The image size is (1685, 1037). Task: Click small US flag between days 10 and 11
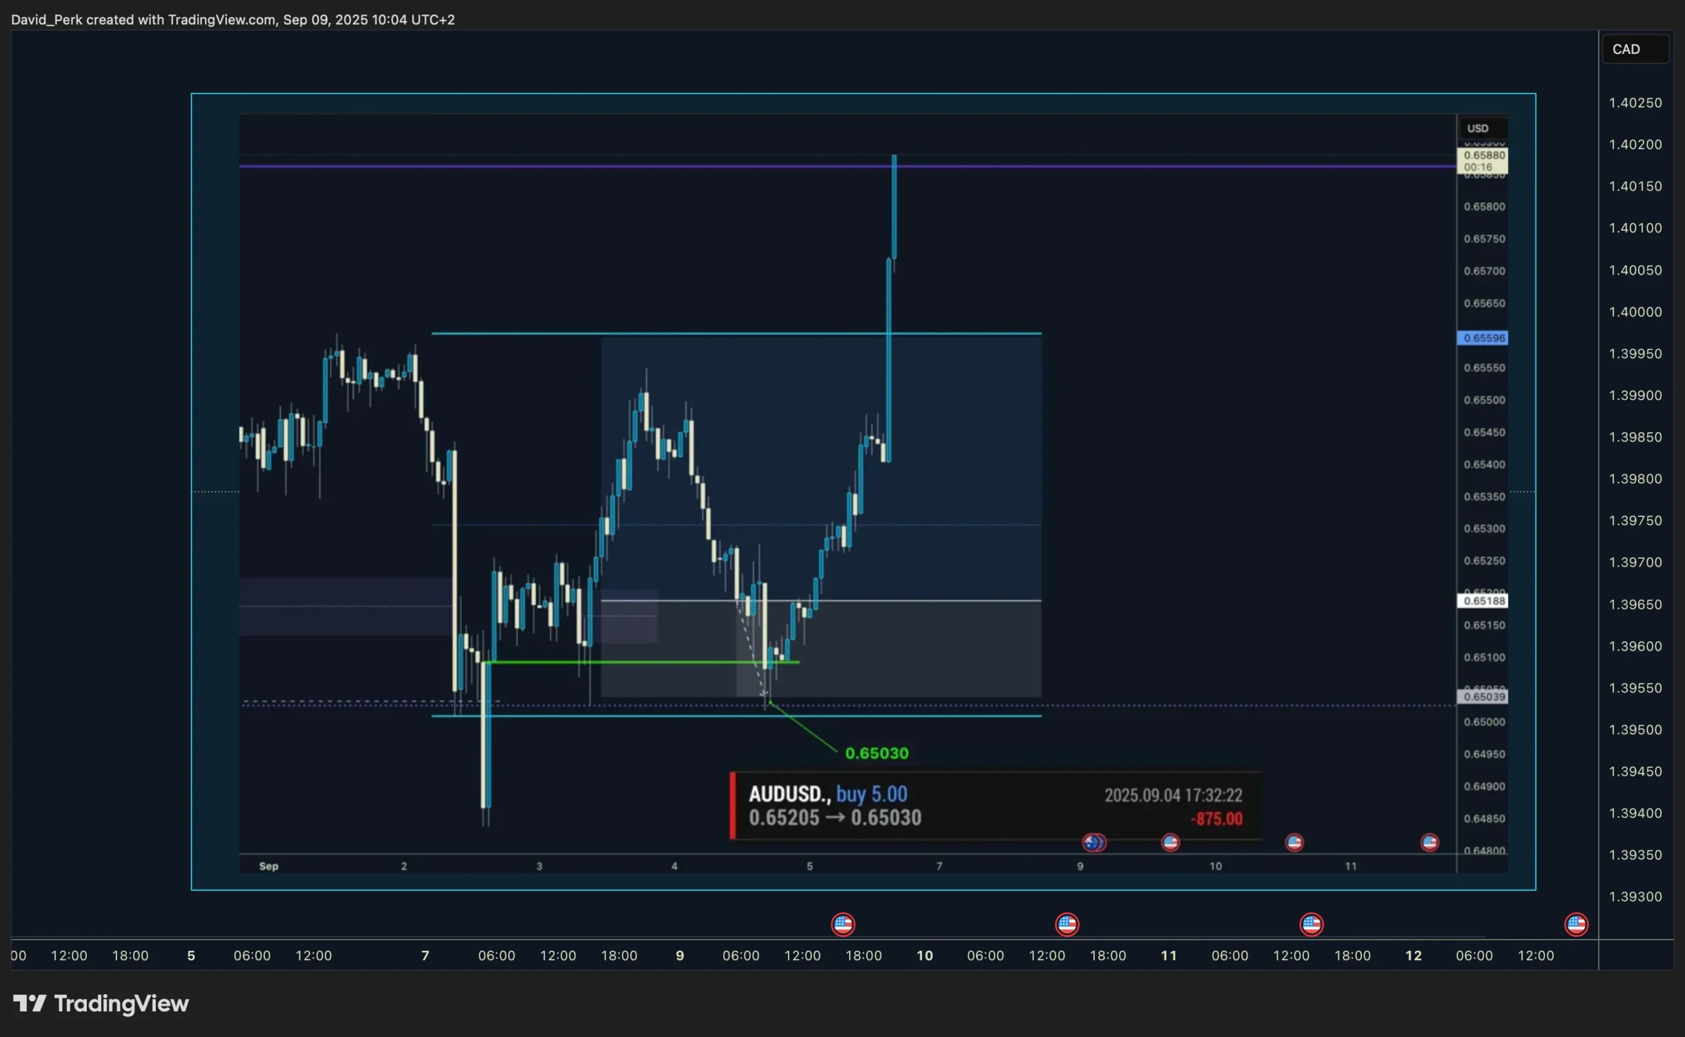(1294, 842)
